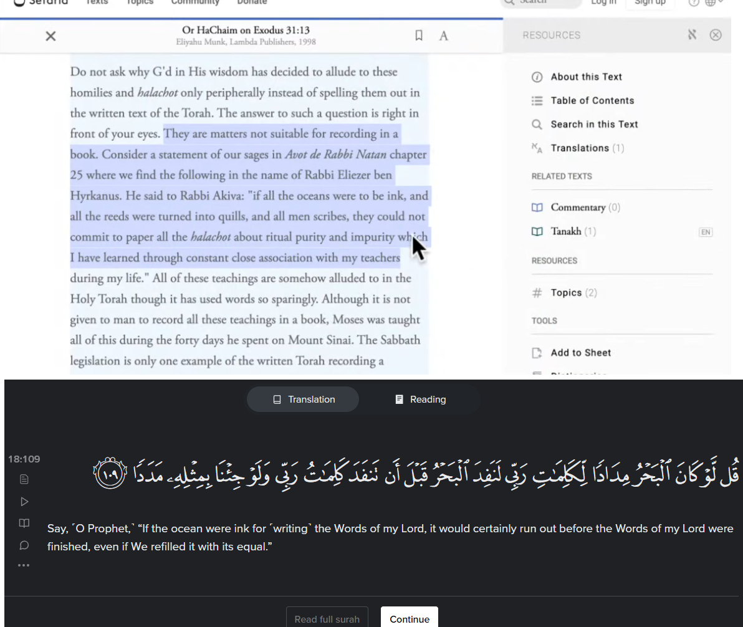Click the verse 109 end marker ornament
743x627 pixels.
110,473
